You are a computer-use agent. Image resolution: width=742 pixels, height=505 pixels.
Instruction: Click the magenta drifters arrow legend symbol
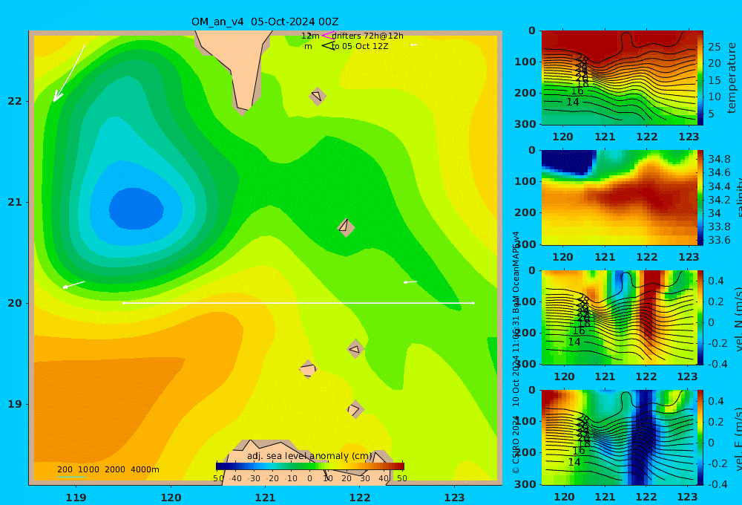(x=328, y=36)
